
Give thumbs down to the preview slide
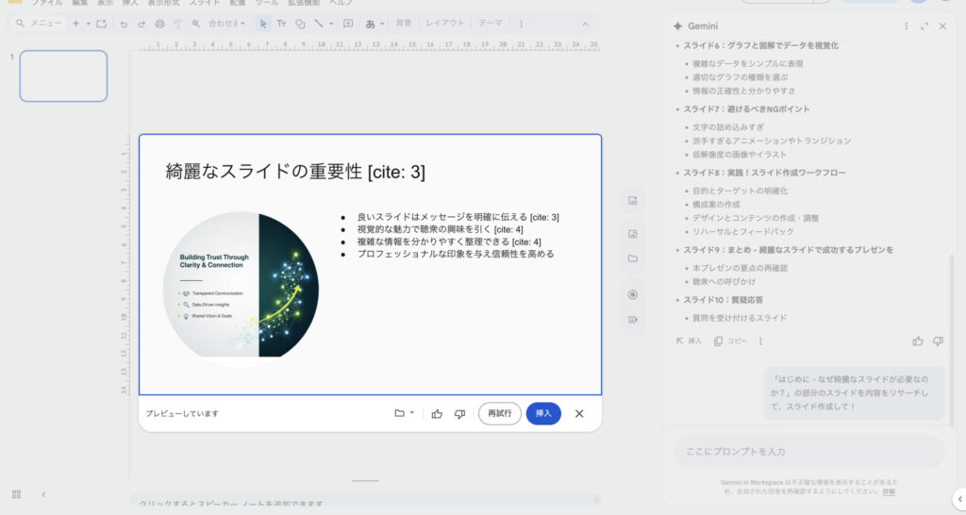click(459, 413)
